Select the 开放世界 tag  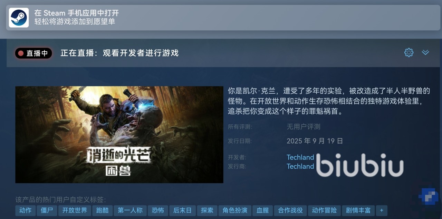point(75,210)
